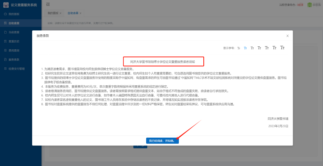Screen dimensions: 323x166
Task: Click the 我已经阅读，并知晓 confirm button
Action: pos(162,141)
